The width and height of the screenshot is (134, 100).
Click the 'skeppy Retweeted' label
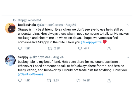coord(29,20)
